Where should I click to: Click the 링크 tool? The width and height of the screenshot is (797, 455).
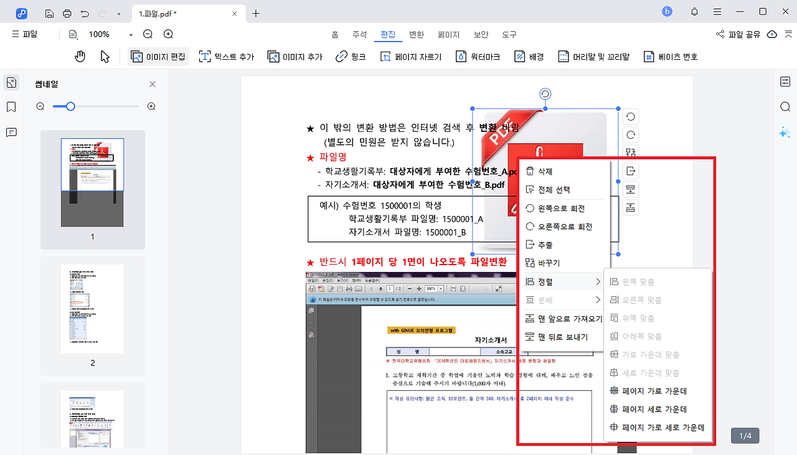pyautogui.click(x=351, y=57)
